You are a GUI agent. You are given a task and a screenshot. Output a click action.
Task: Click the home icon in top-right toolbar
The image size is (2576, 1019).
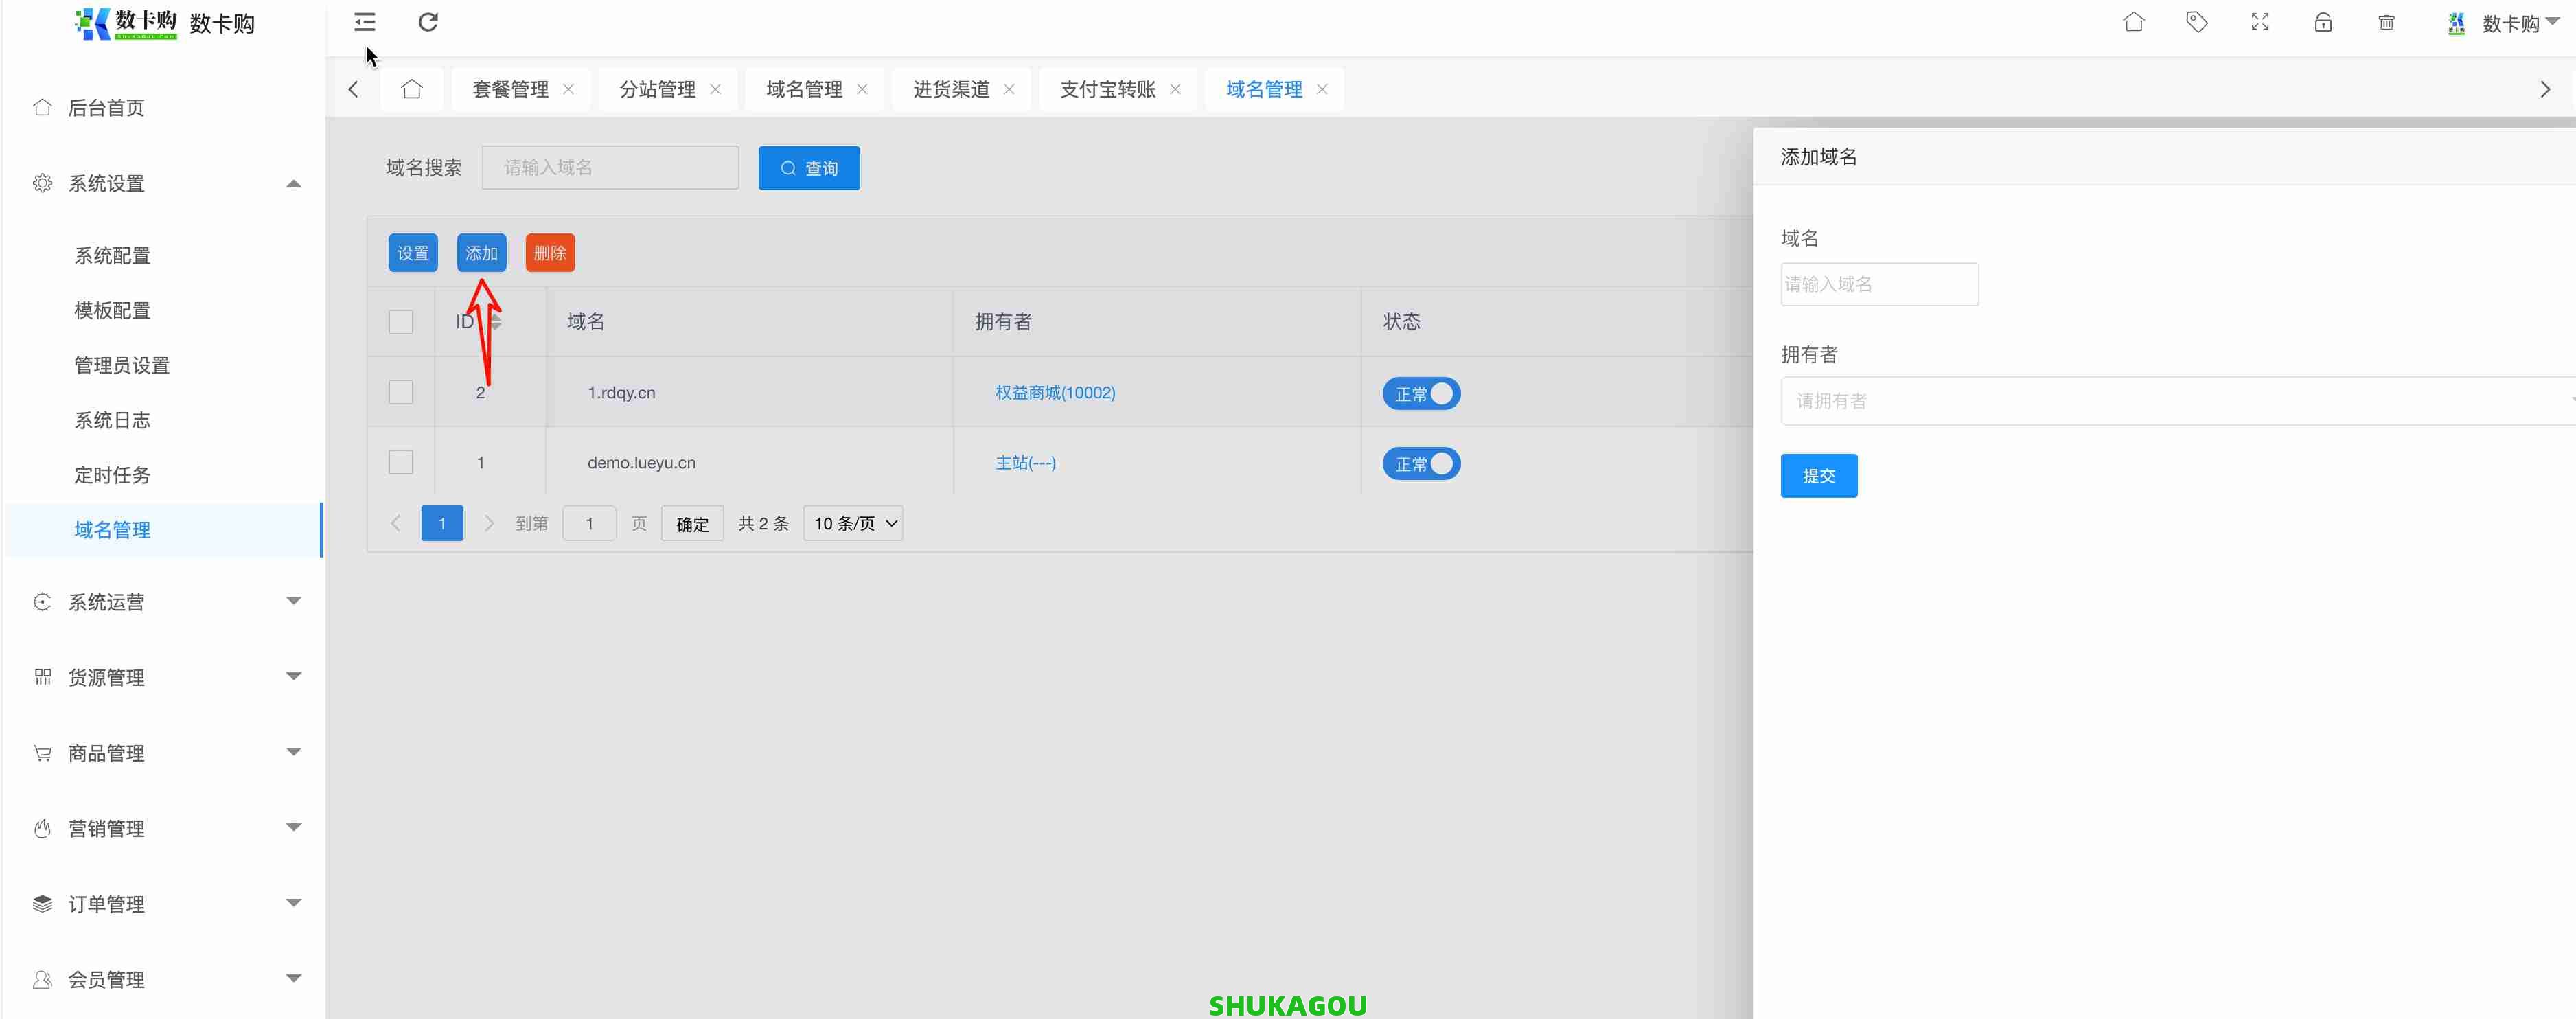pos(2133,22)
